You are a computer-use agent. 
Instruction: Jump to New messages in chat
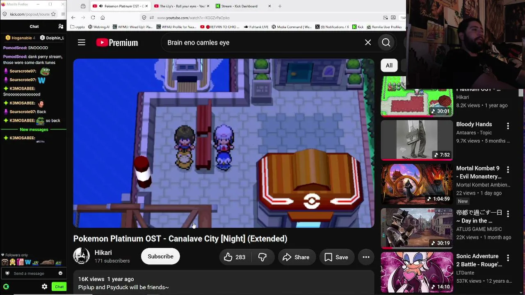coord(34,129)
